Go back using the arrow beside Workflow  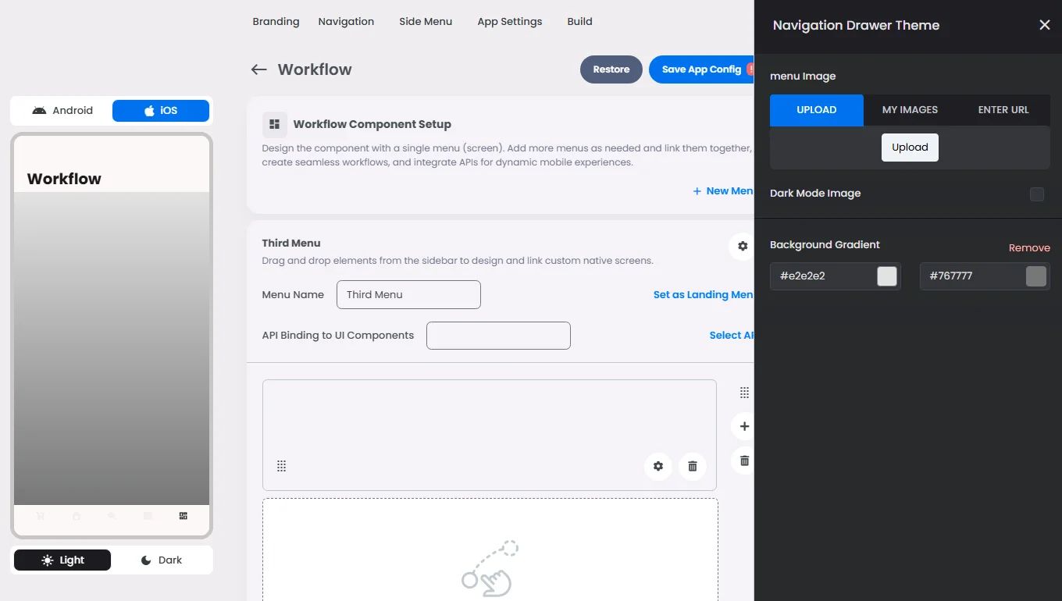(258, 69)
